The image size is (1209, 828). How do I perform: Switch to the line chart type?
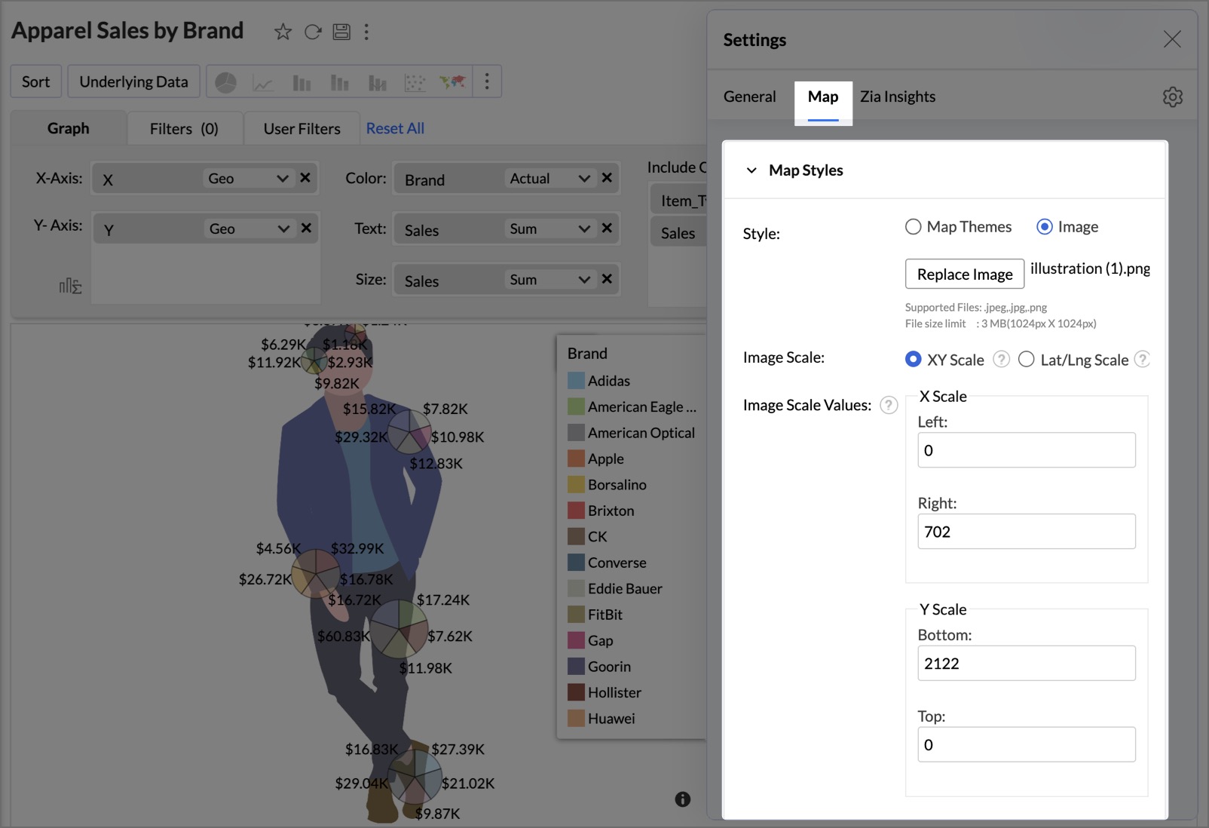coord(263,82)
